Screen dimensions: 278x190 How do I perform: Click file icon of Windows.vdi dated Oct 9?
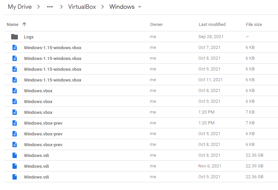[x=15, y=177]
